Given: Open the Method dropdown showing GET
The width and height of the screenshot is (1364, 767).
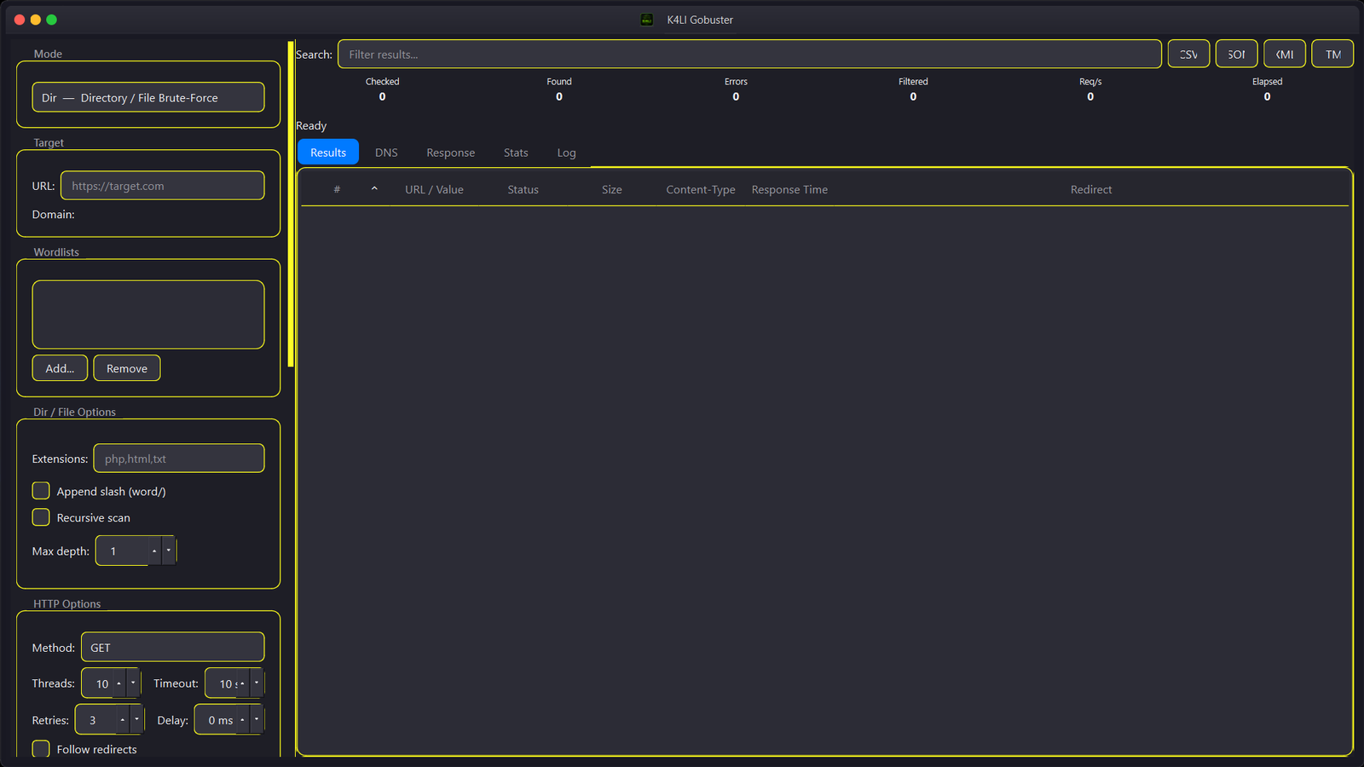Looking at the screenshot, I should click(x=172, y=648).
